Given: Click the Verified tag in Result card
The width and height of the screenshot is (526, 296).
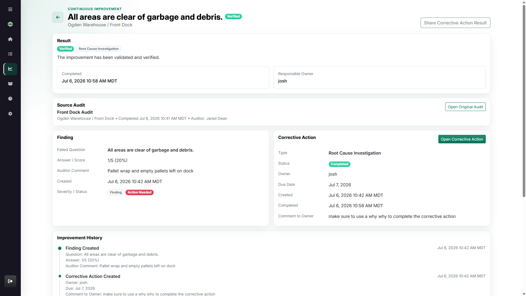Looking at the screenshot, I should 65,49.
